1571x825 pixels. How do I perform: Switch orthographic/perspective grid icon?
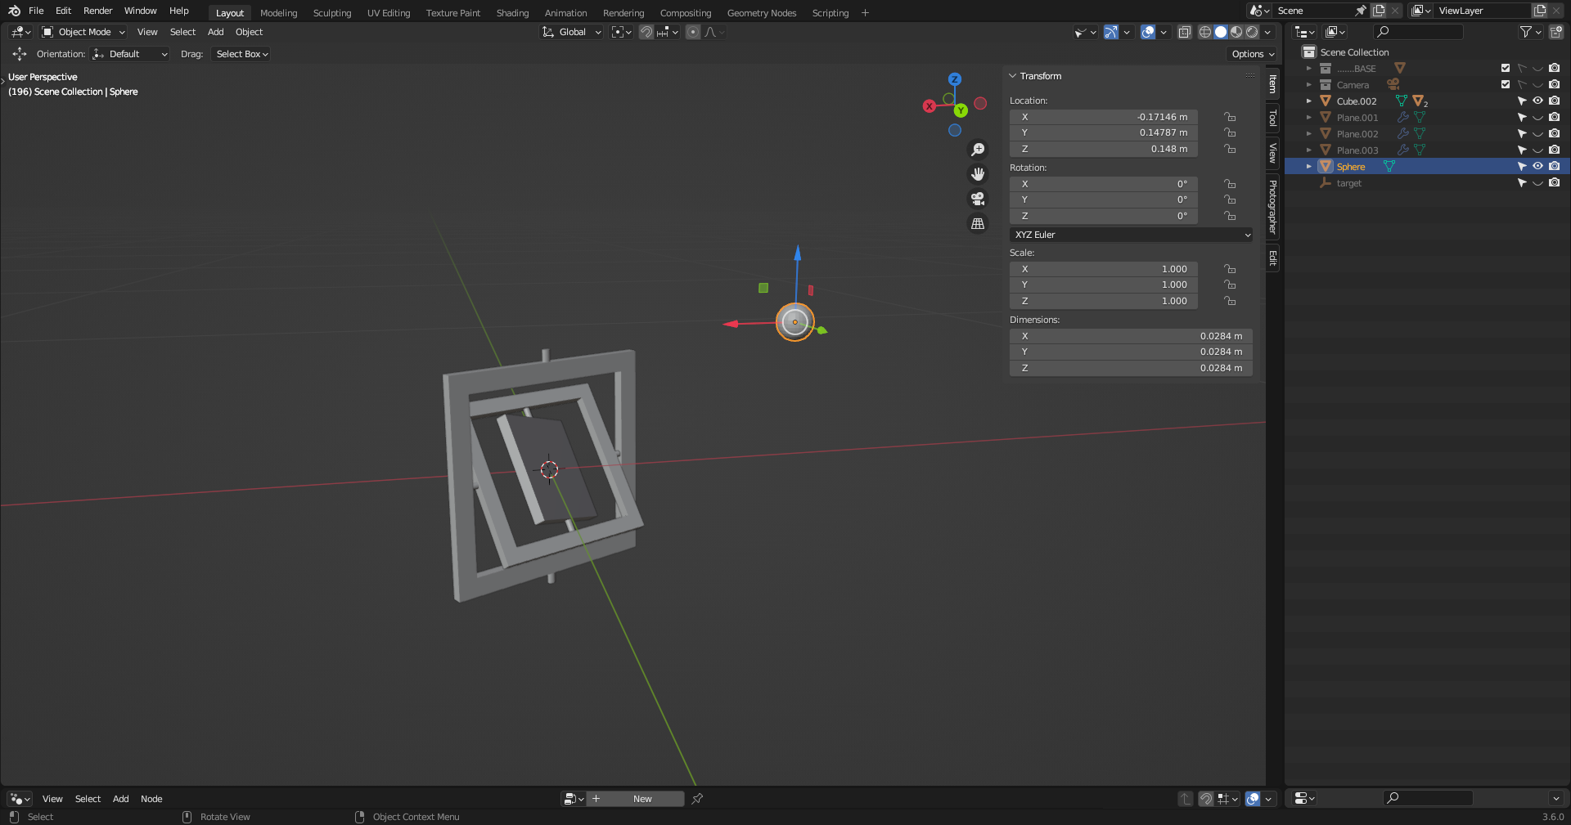978,223
